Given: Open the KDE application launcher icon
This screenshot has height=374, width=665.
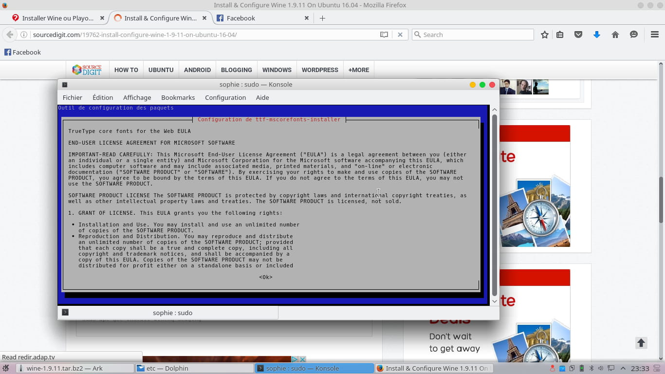Looking at the screenshot, I should click(6, 368).
